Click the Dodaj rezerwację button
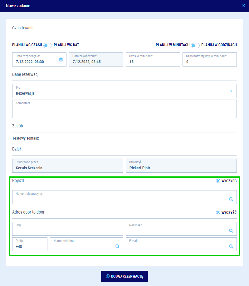Image resolution: width=249 pixels, height=286 pixels. [124, 276]
